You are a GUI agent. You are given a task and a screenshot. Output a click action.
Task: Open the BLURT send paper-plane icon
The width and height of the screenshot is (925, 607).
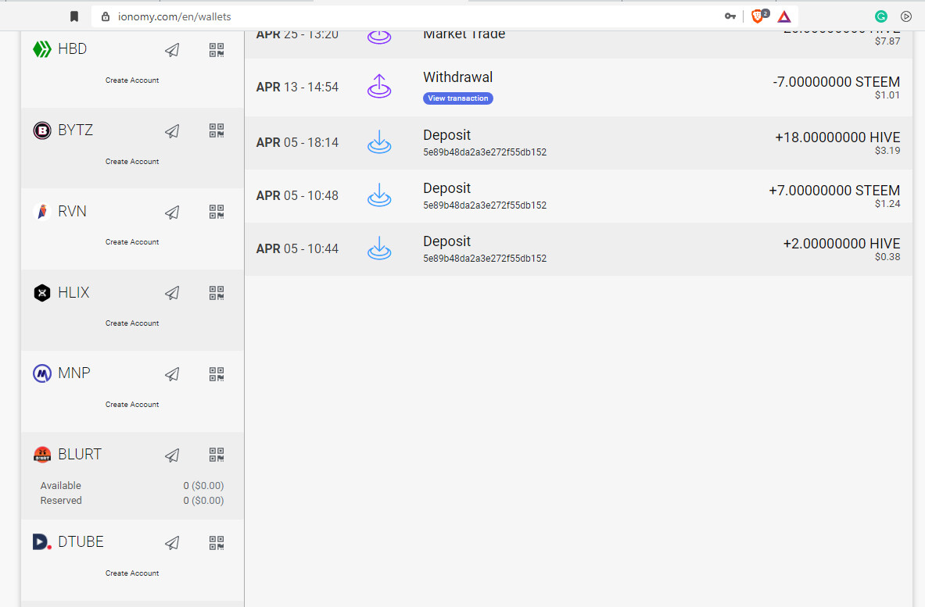click(x=172, y=455)
